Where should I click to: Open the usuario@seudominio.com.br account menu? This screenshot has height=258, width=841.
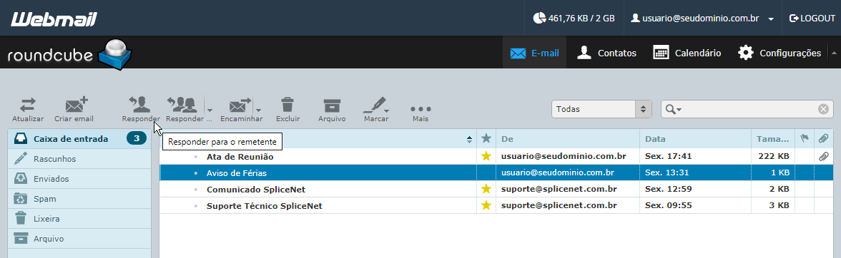point(702,18)
